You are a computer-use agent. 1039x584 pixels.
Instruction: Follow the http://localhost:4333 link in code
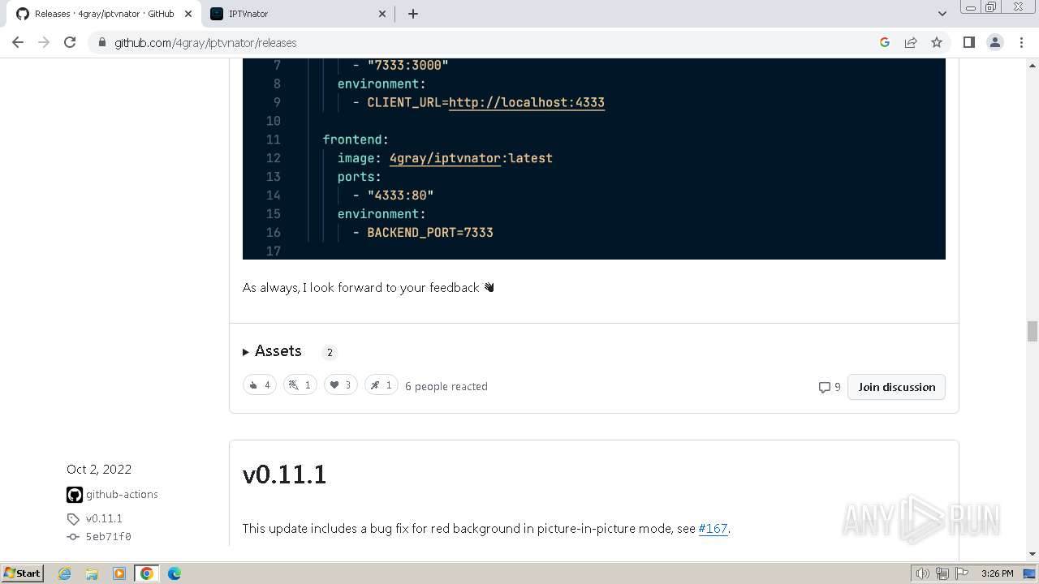[x=526, y=102]
